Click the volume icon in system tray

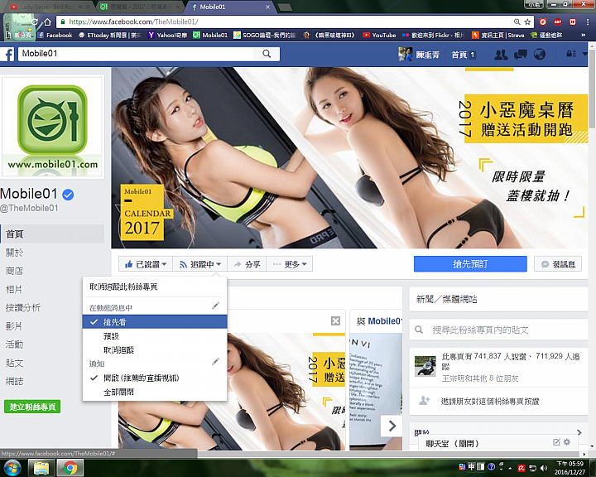544,468
